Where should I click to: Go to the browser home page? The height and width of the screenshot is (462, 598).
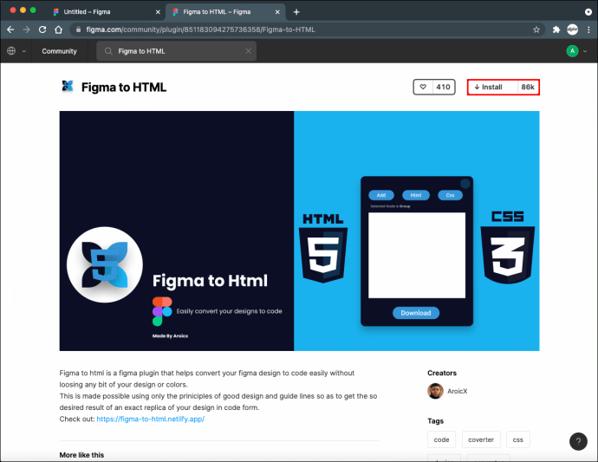pos(58,29)
